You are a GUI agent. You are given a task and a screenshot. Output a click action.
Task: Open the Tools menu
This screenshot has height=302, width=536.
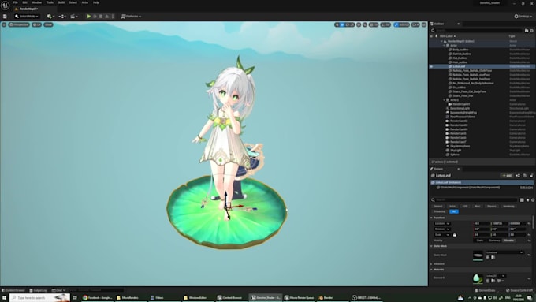click(x=50, y=2)
